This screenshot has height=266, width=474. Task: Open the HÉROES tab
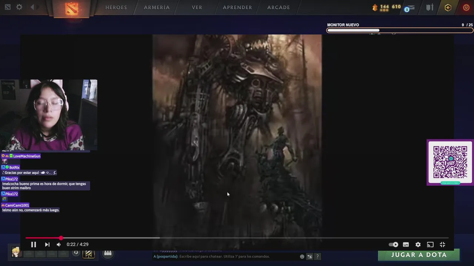(x=116, y=7)
